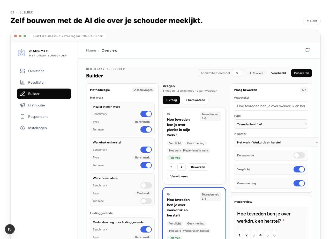Edit the Anonimiteit drempel value field
The width and height of the screenshot is (331, 239).
click(237, 73)
